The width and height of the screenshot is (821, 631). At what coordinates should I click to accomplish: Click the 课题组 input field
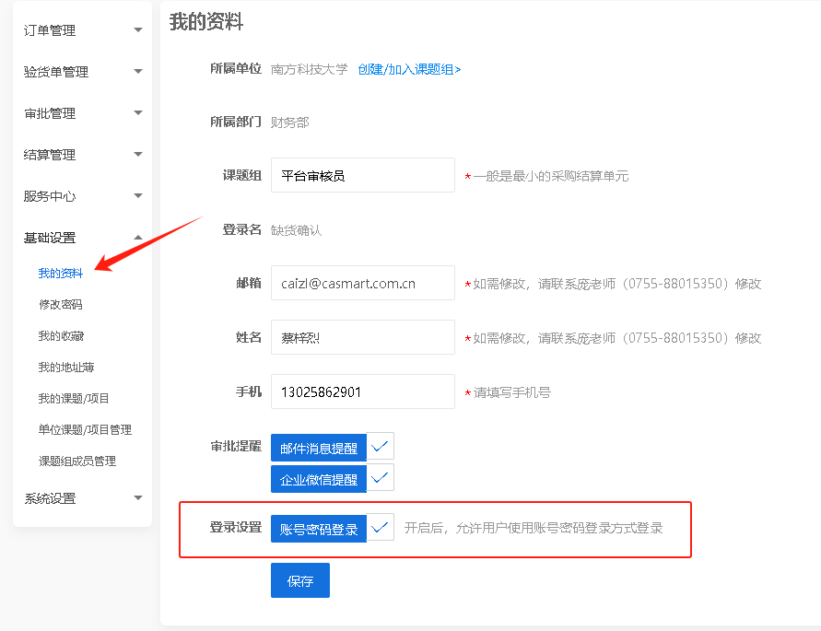pos(362,175)
